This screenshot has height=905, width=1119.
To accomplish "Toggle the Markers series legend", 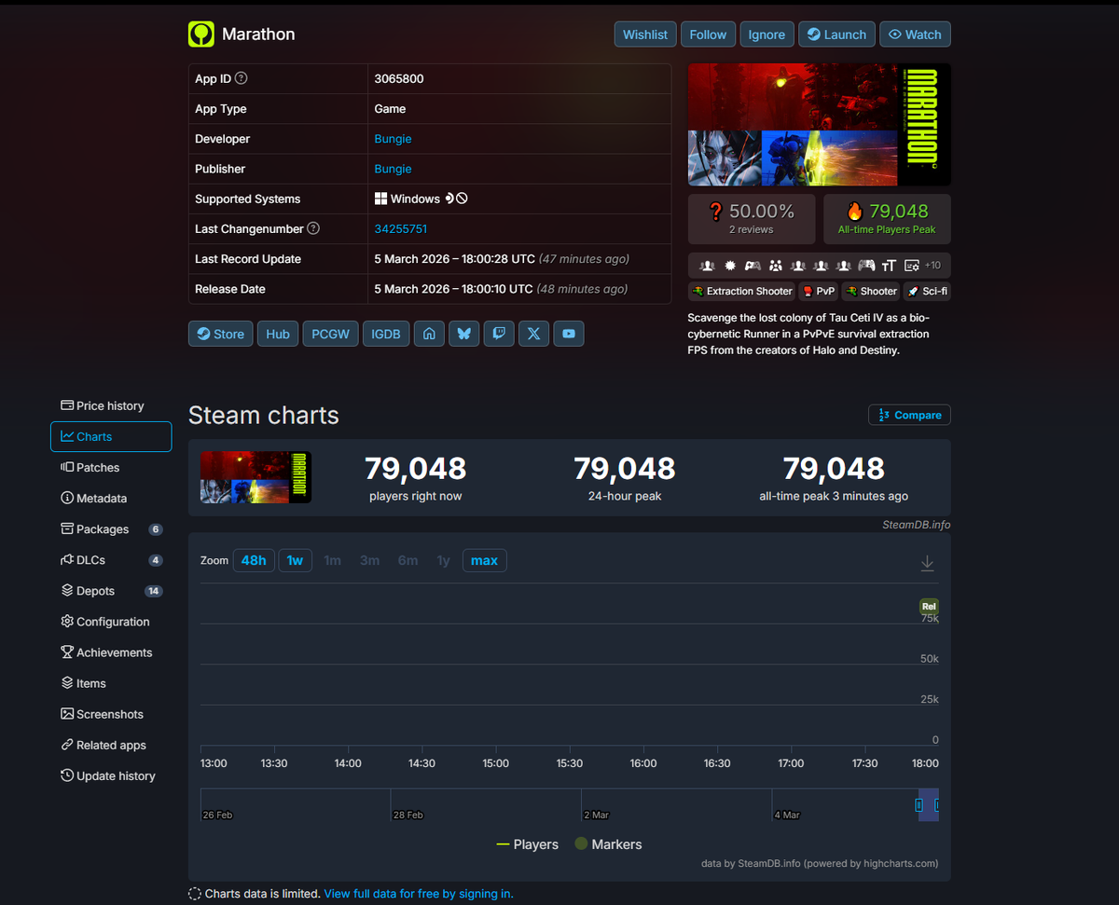I will click(x=608, y=844).
